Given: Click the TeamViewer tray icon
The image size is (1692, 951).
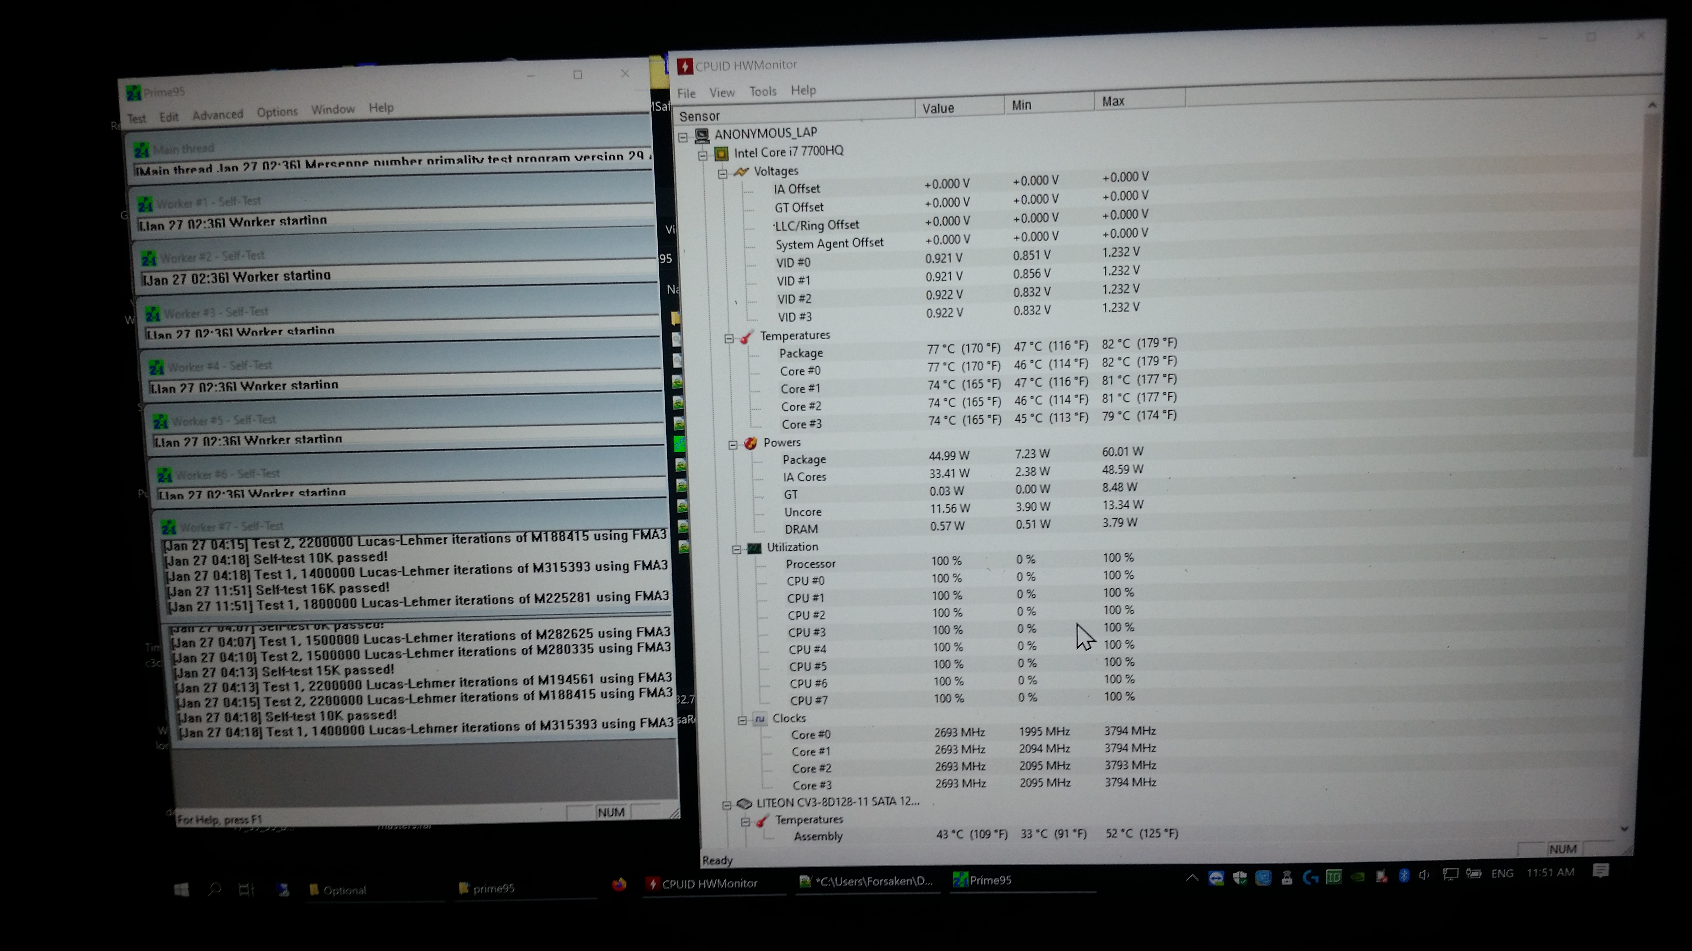Looking at the screenshot, I should coord(1216,877).
